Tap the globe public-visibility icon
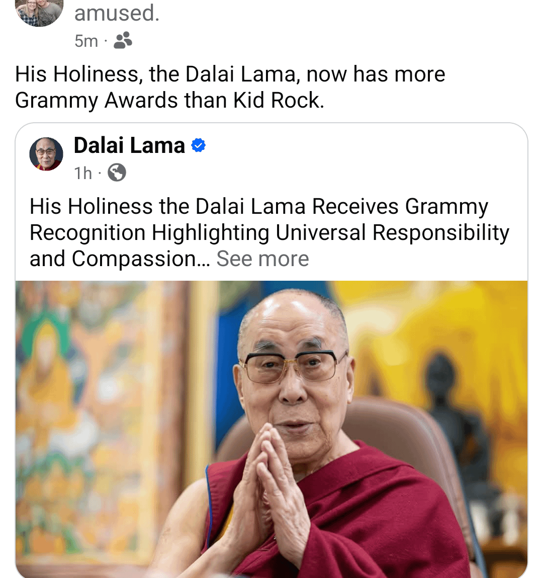Viewport: 543px width, 578px height. [117, 173]
